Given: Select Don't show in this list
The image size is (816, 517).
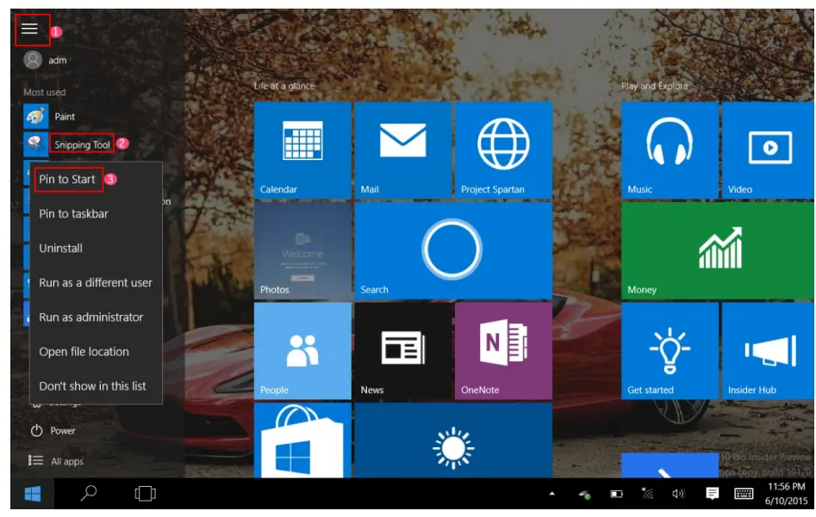Looking at the screenshot, I should (93, 386).
